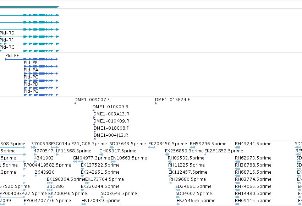Select EST RH59296.5prime

[208, 144]
